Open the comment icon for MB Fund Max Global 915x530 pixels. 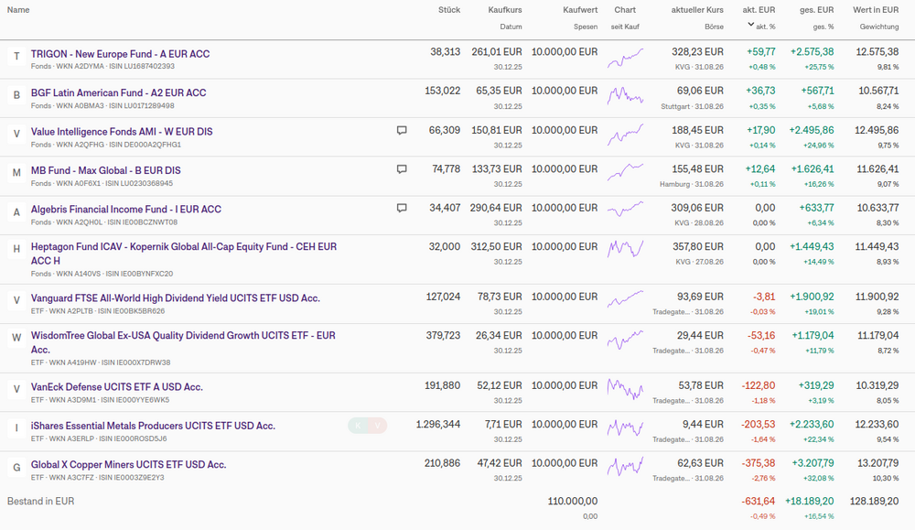point(402,169)
